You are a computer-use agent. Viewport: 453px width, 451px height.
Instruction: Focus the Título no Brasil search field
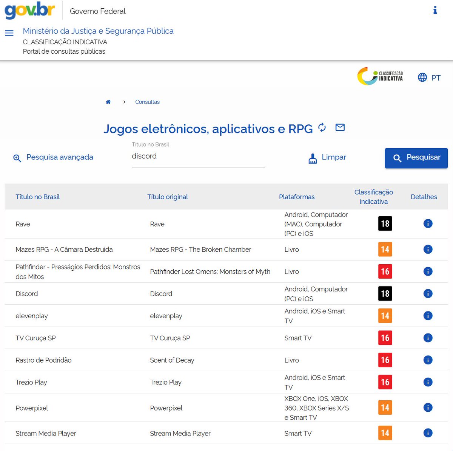point(198,156)
